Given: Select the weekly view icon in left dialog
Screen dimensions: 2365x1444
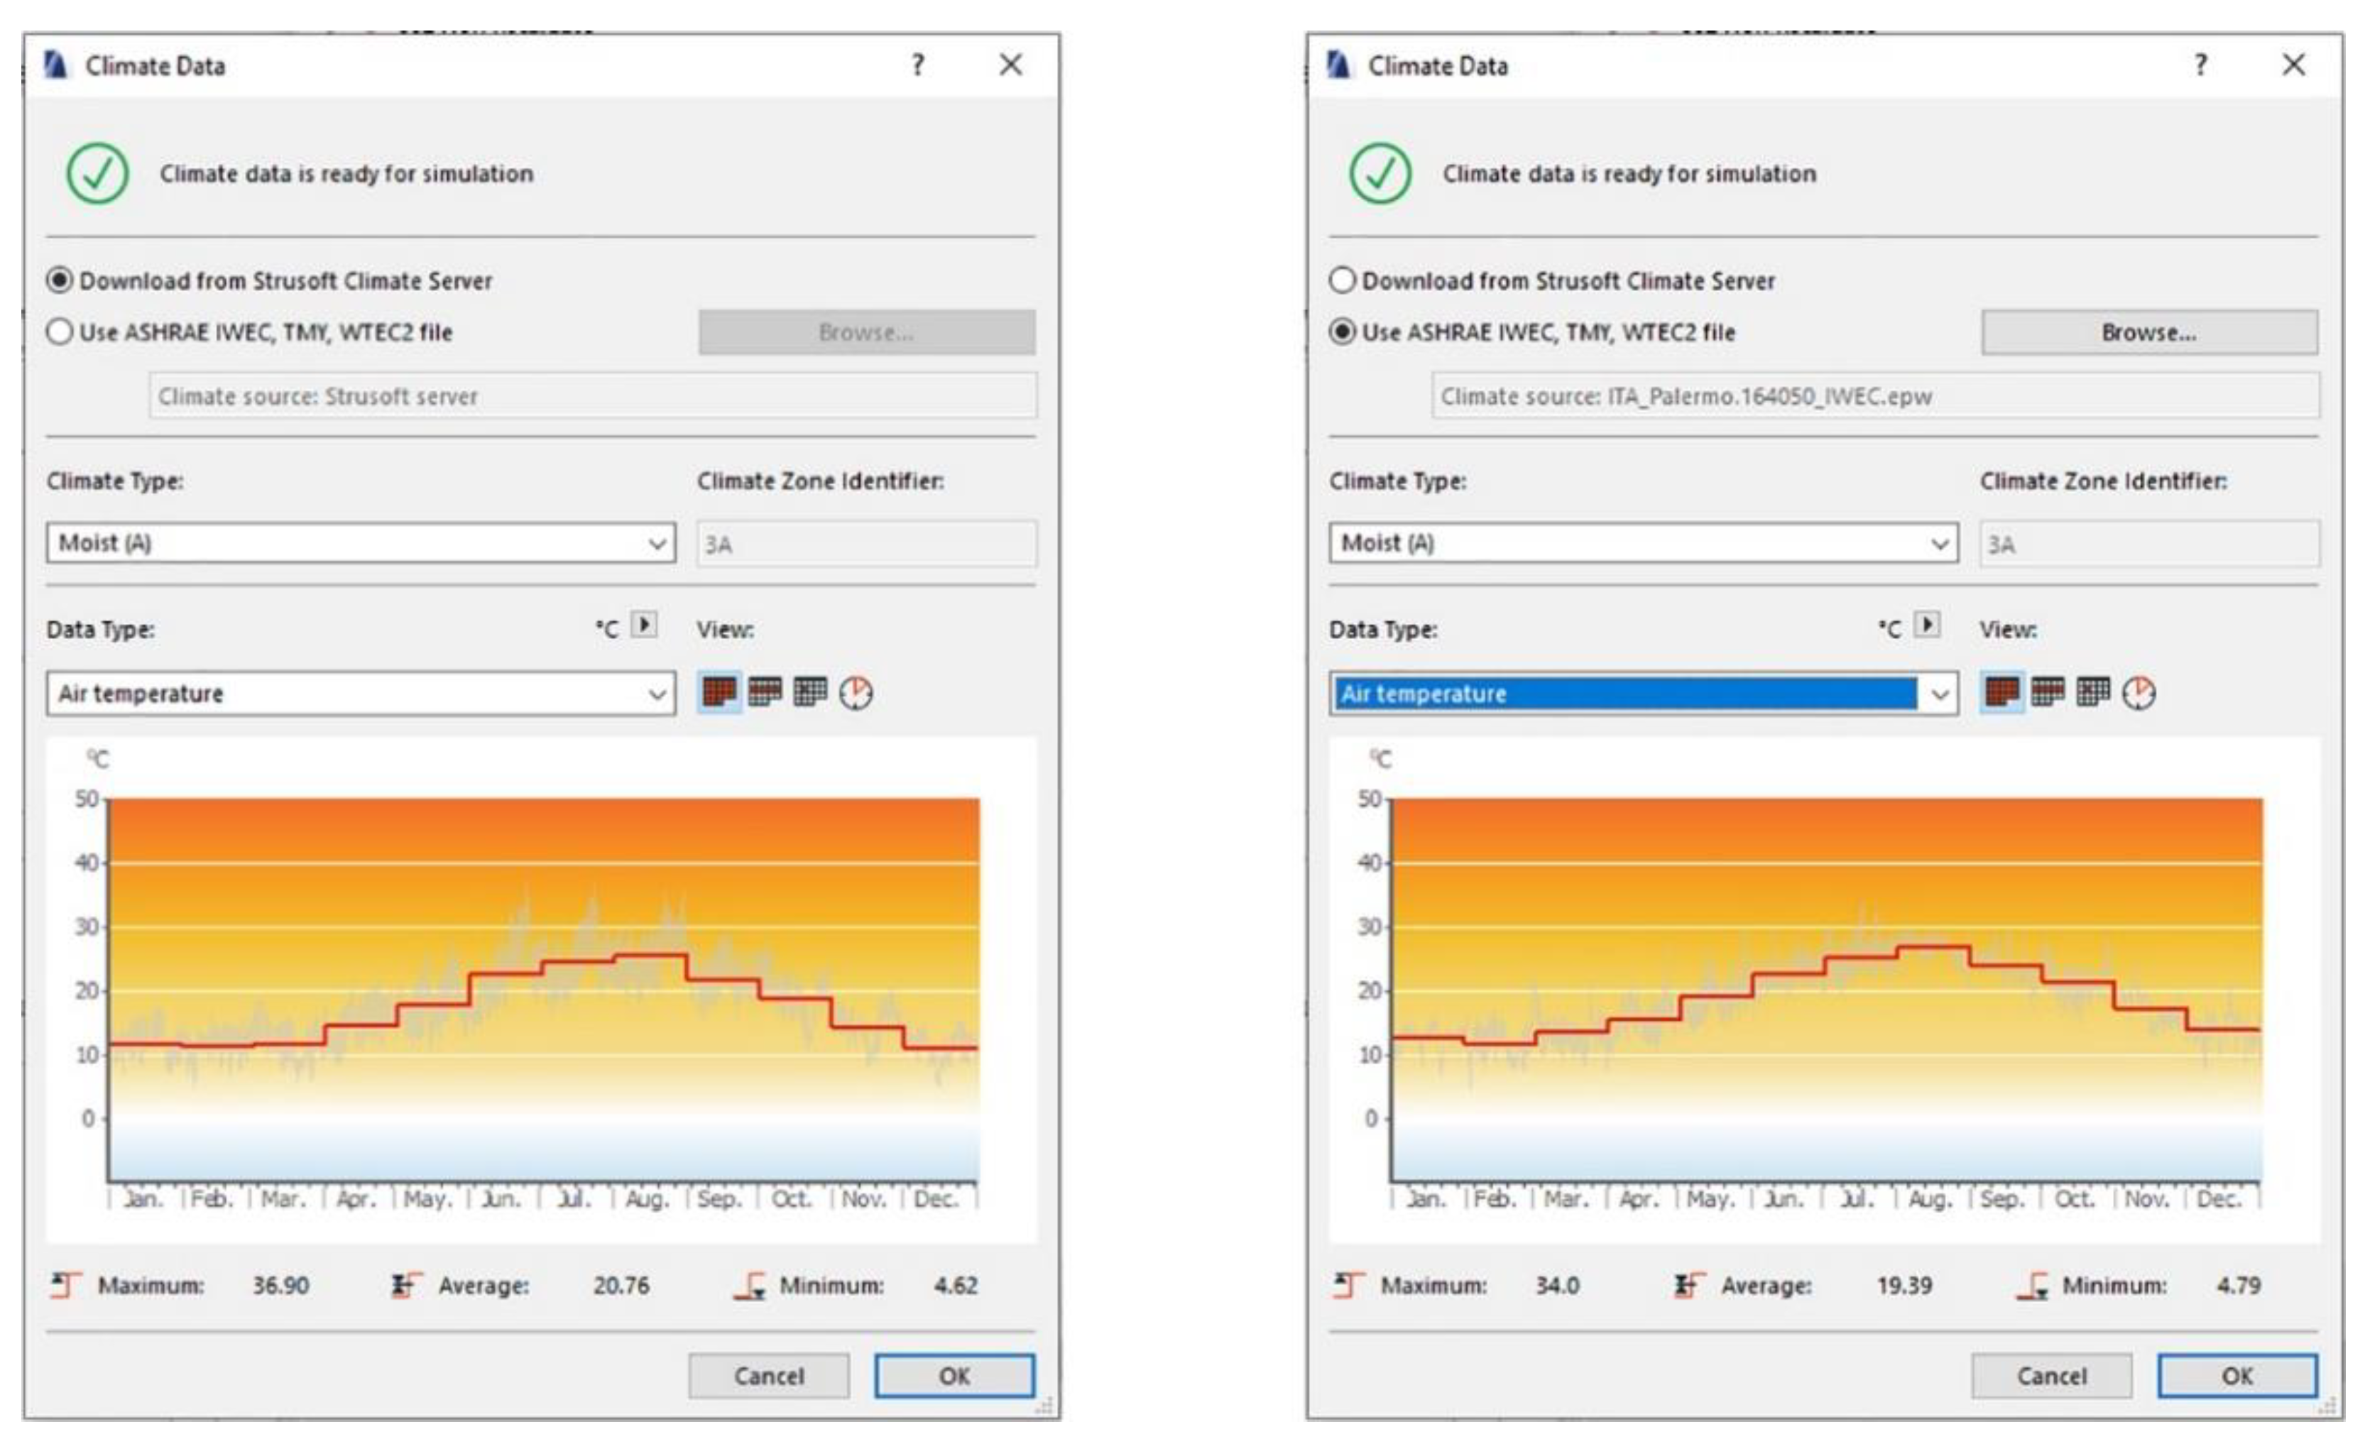Looking at the screenshot, I should point(765,691).
